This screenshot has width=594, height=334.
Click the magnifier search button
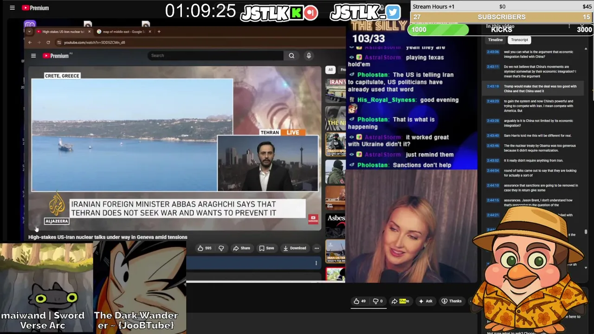pyautogui.click(x=291, y=56)
